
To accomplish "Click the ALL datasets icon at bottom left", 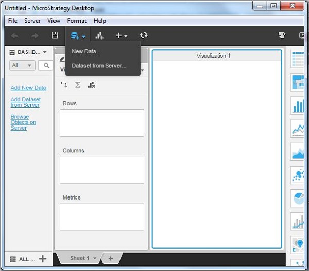I will pyautogui.click(x=13, y=259).
